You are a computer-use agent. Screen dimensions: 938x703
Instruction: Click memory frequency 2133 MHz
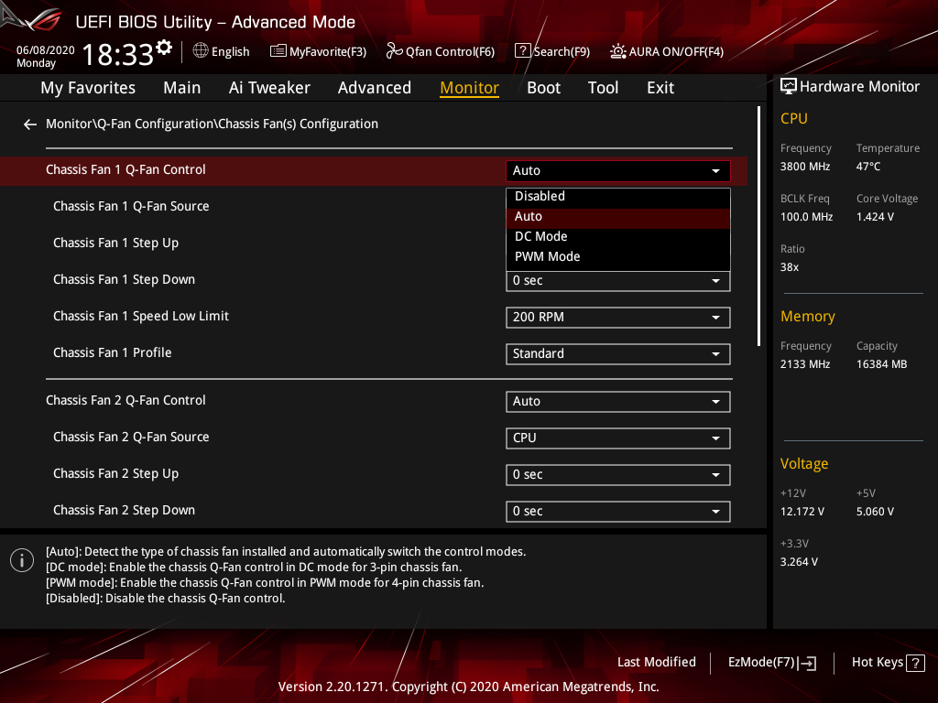click(804, 364)
